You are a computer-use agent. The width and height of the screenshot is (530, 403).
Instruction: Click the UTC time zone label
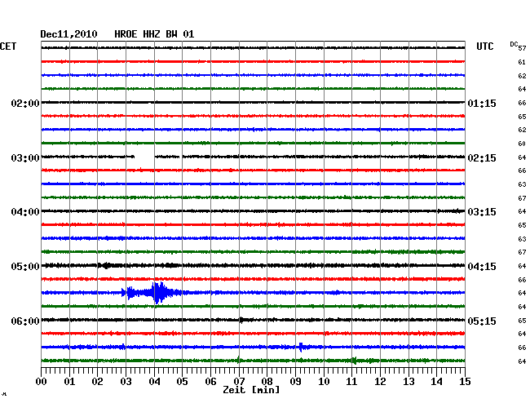point(484,46)
